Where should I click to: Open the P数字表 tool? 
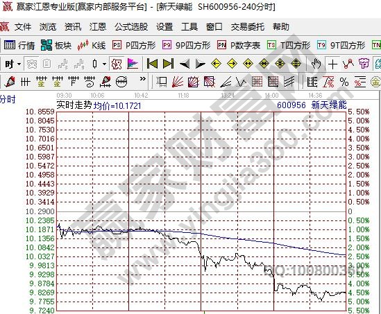pyautogui.click(x=239, y=45)
